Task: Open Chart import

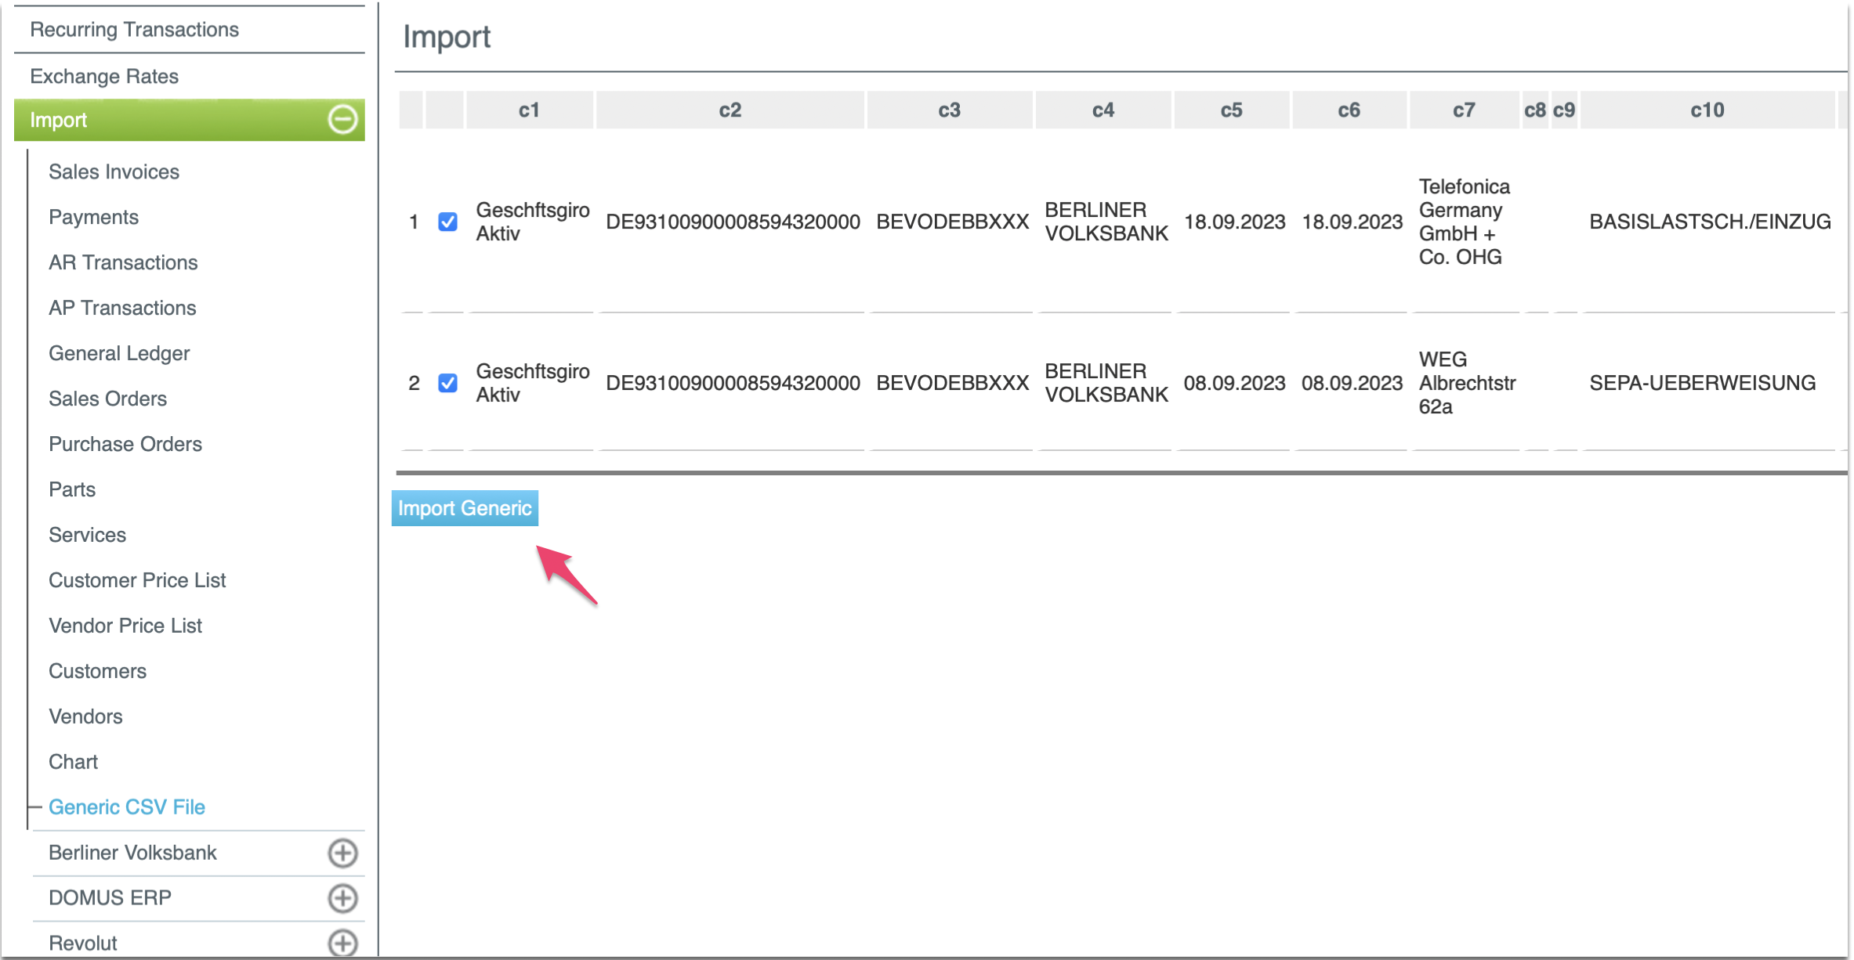Action: 73,762
